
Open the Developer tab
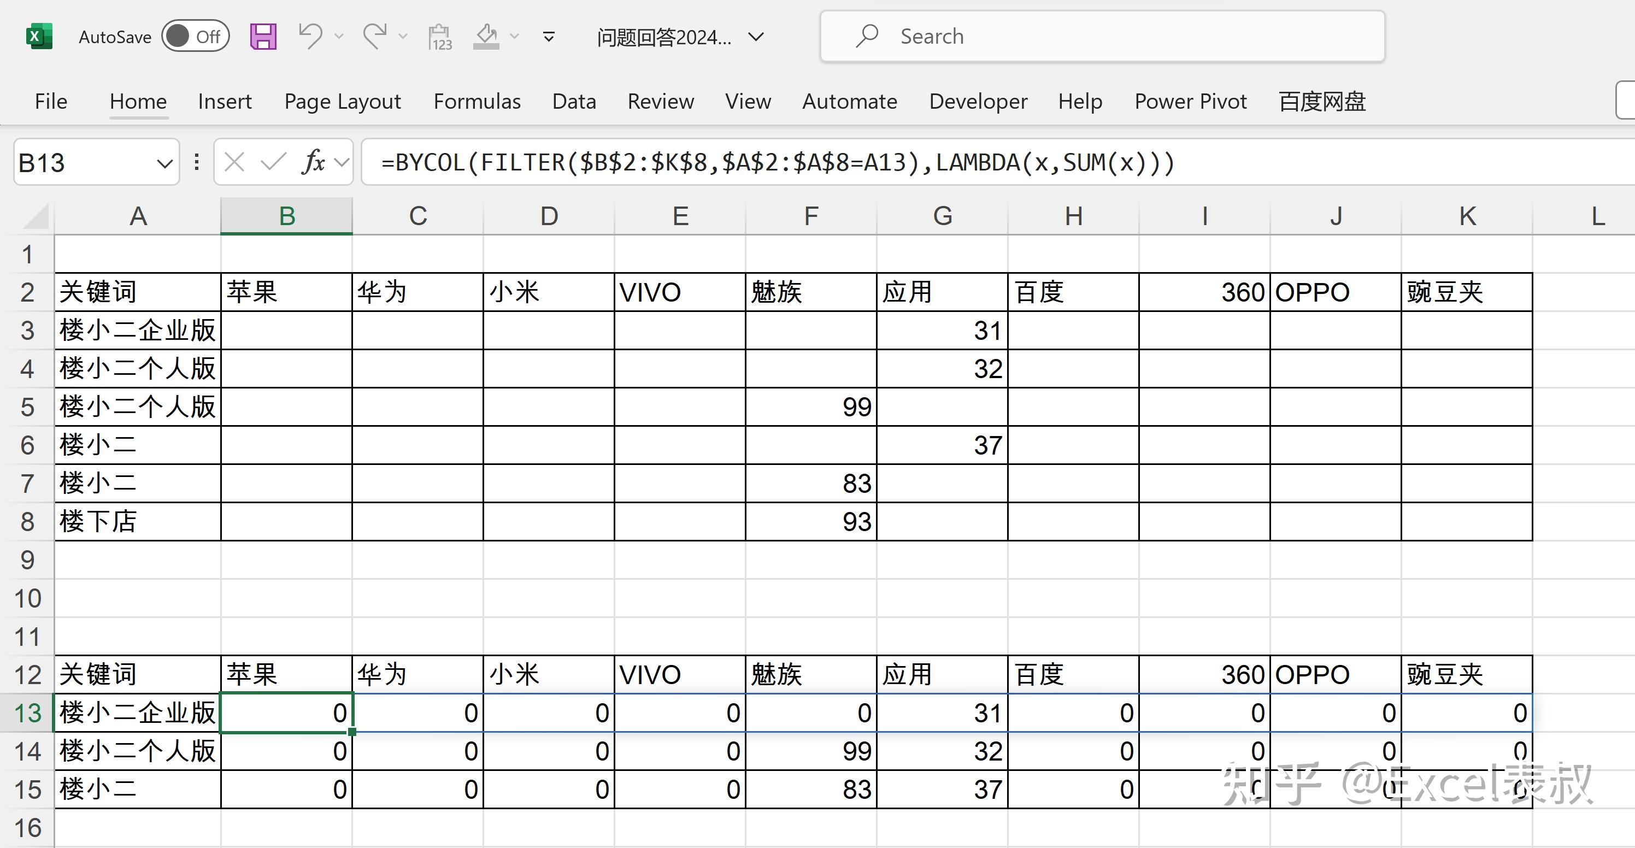click(x=978, y=102)
